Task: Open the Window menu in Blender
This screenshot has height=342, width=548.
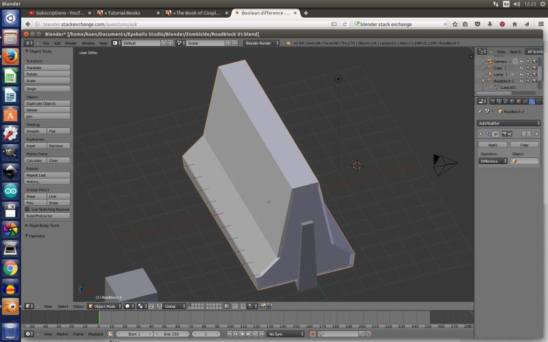Action: point(88,43)
